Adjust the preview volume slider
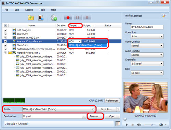171x130 pixels. [x=152, y=125]
